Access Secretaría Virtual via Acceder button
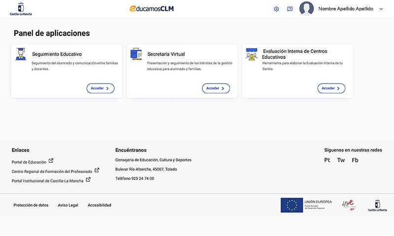Viewport: 394px width, 236px height. [216, 88]
